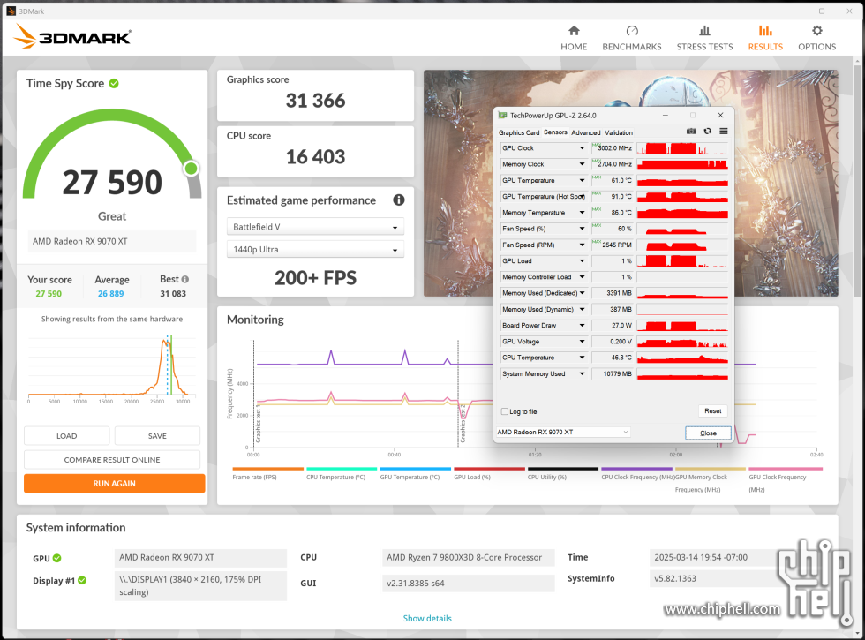Open the Show details link
865x640 pixels.
(x=427, y=619)
